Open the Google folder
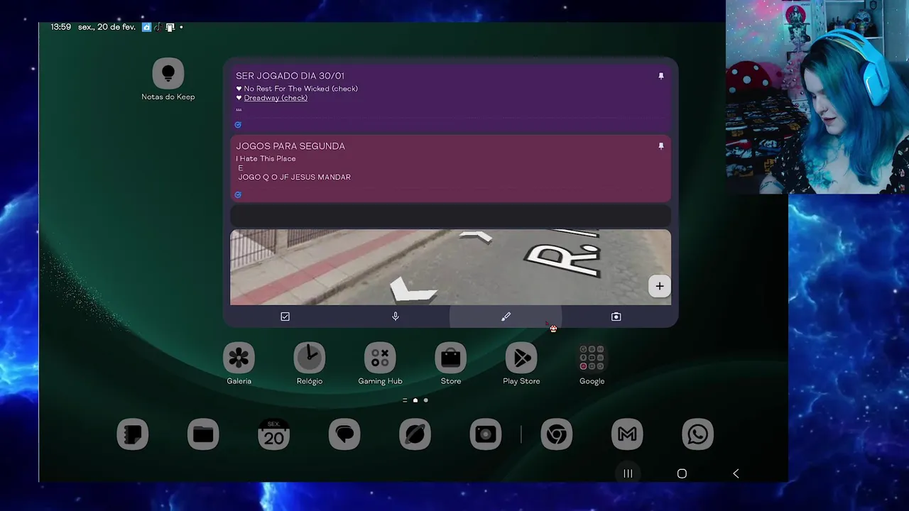The height and width of the screenshot is (511, 909). (592, 358)
